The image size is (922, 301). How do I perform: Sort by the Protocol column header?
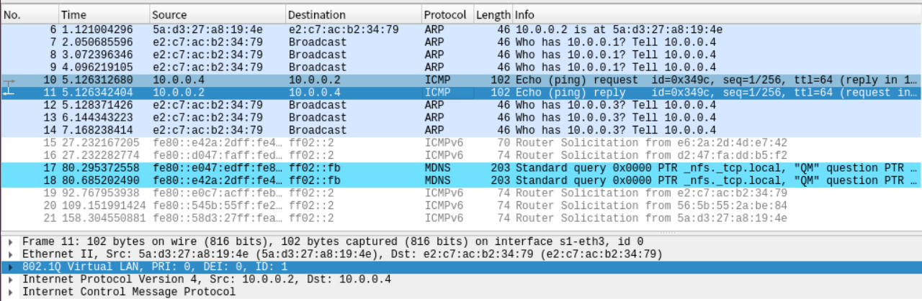tap(445, 14)
